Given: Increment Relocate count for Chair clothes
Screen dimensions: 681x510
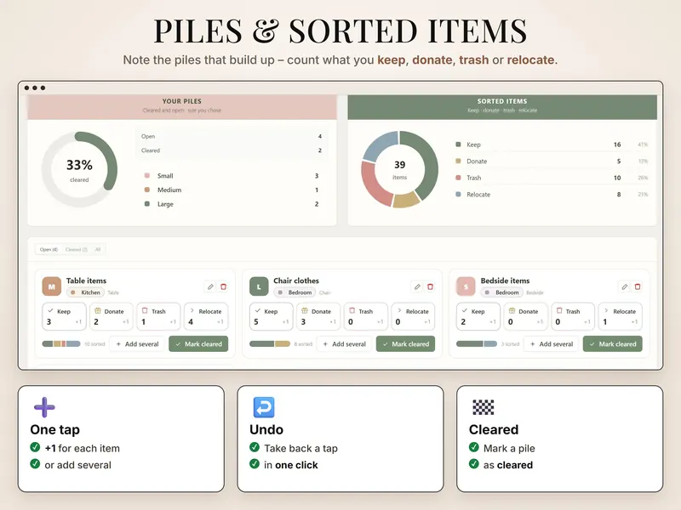Looking at the screenshot, I should [413, 316].
